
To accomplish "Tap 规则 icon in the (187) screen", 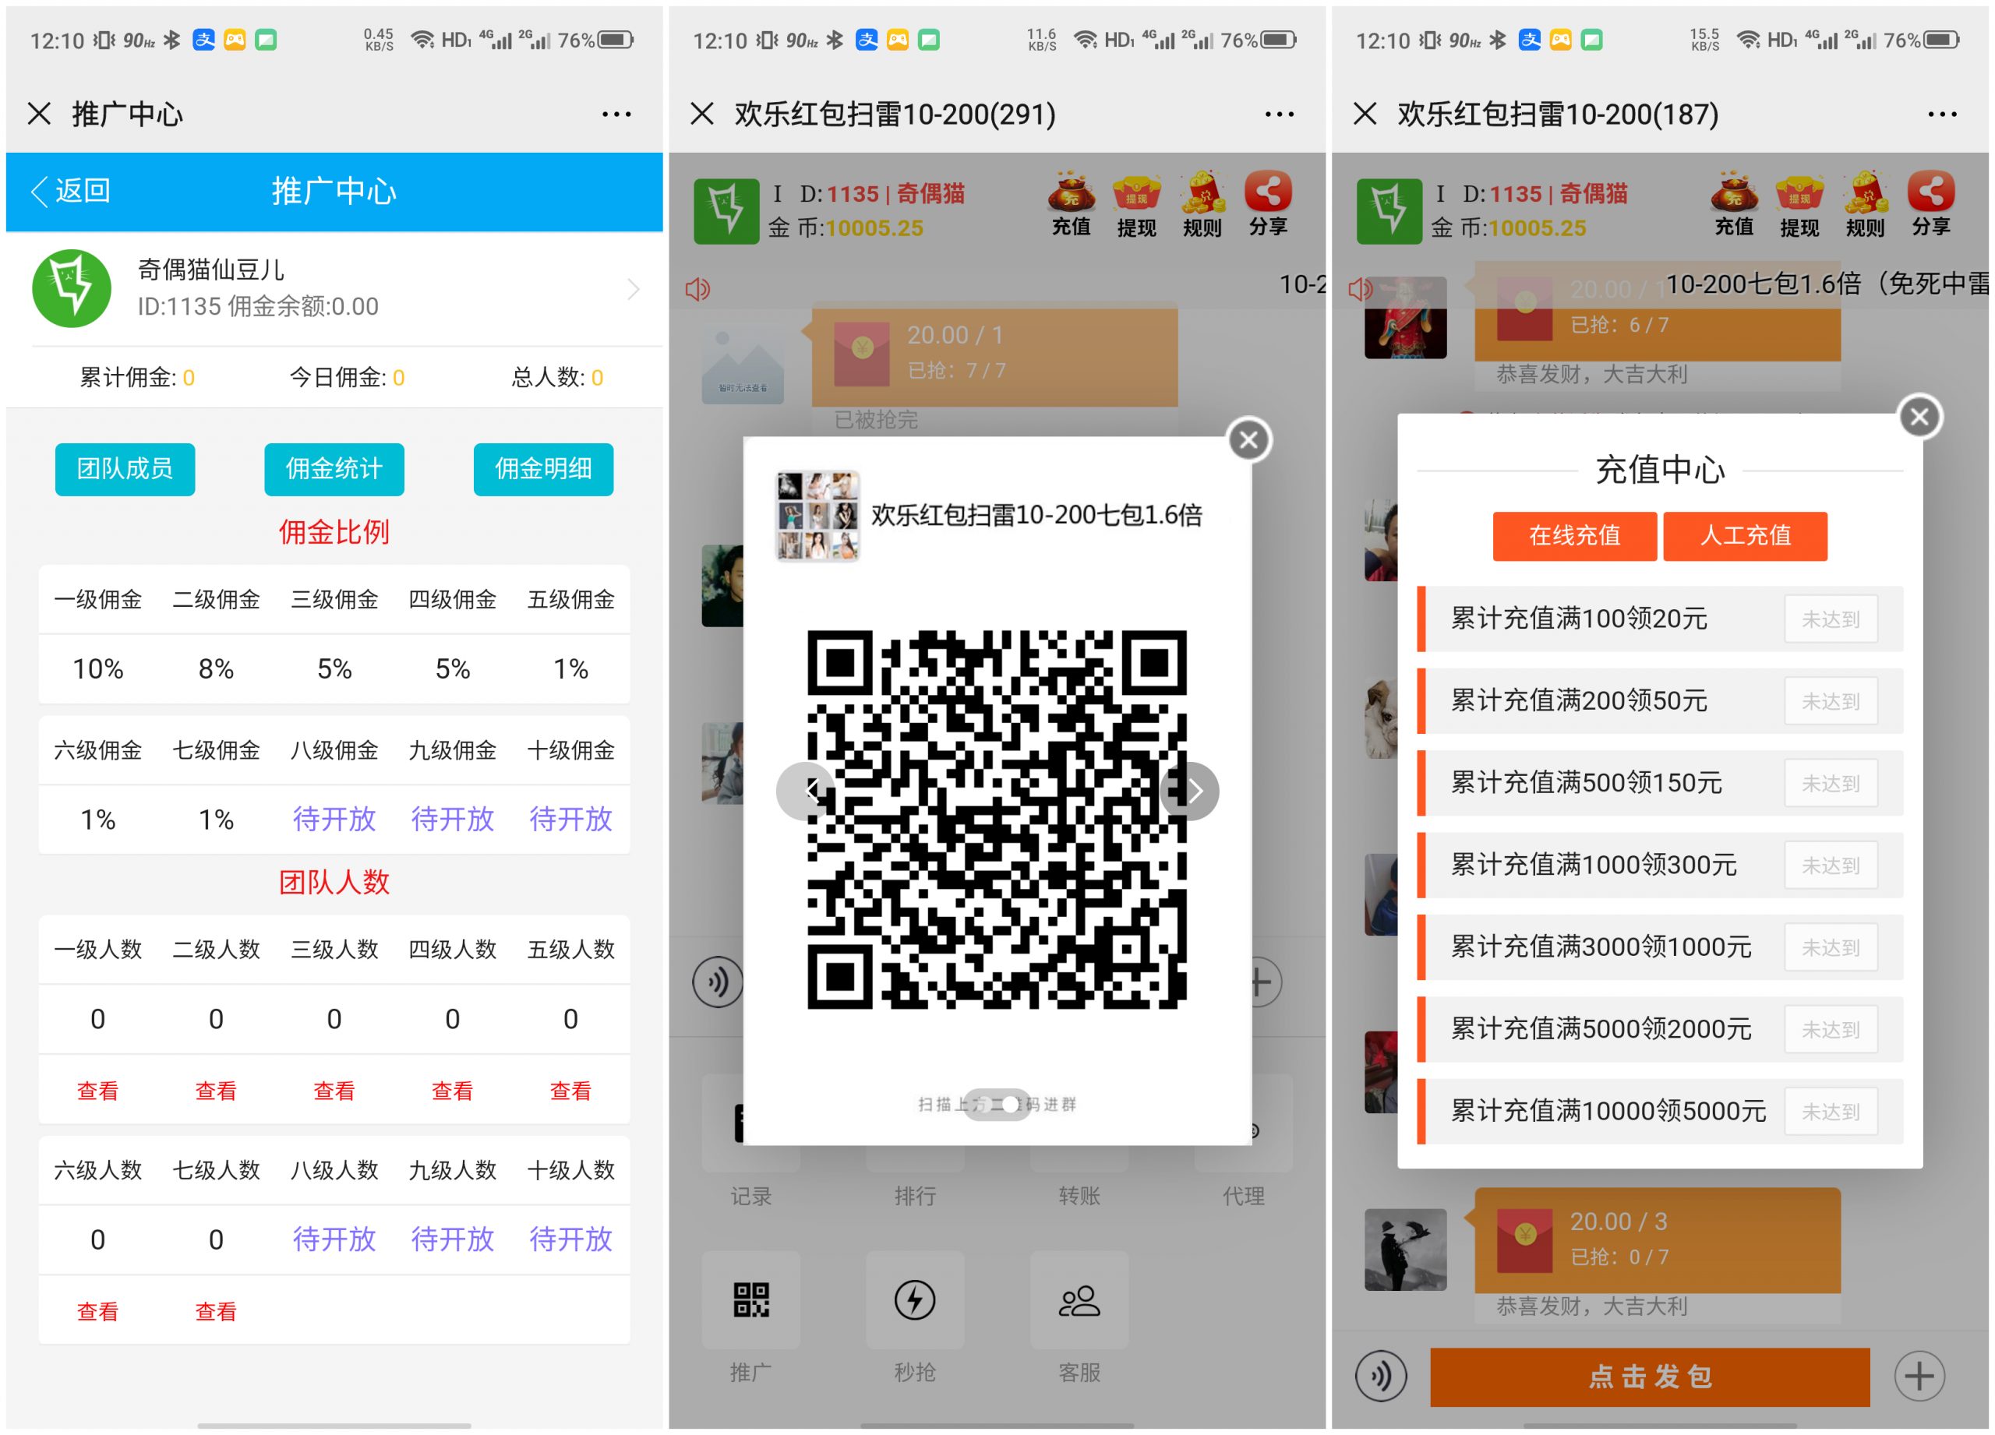I will click(1866, 204).
